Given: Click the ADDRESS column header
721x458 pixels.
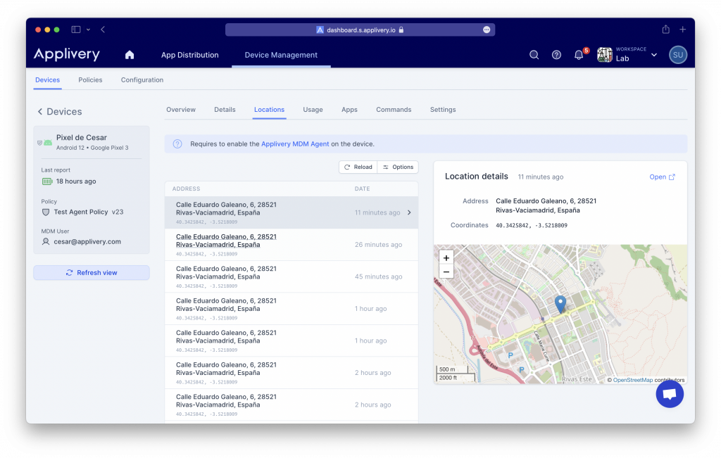Looking at the screenshot, I should [186, 189].
